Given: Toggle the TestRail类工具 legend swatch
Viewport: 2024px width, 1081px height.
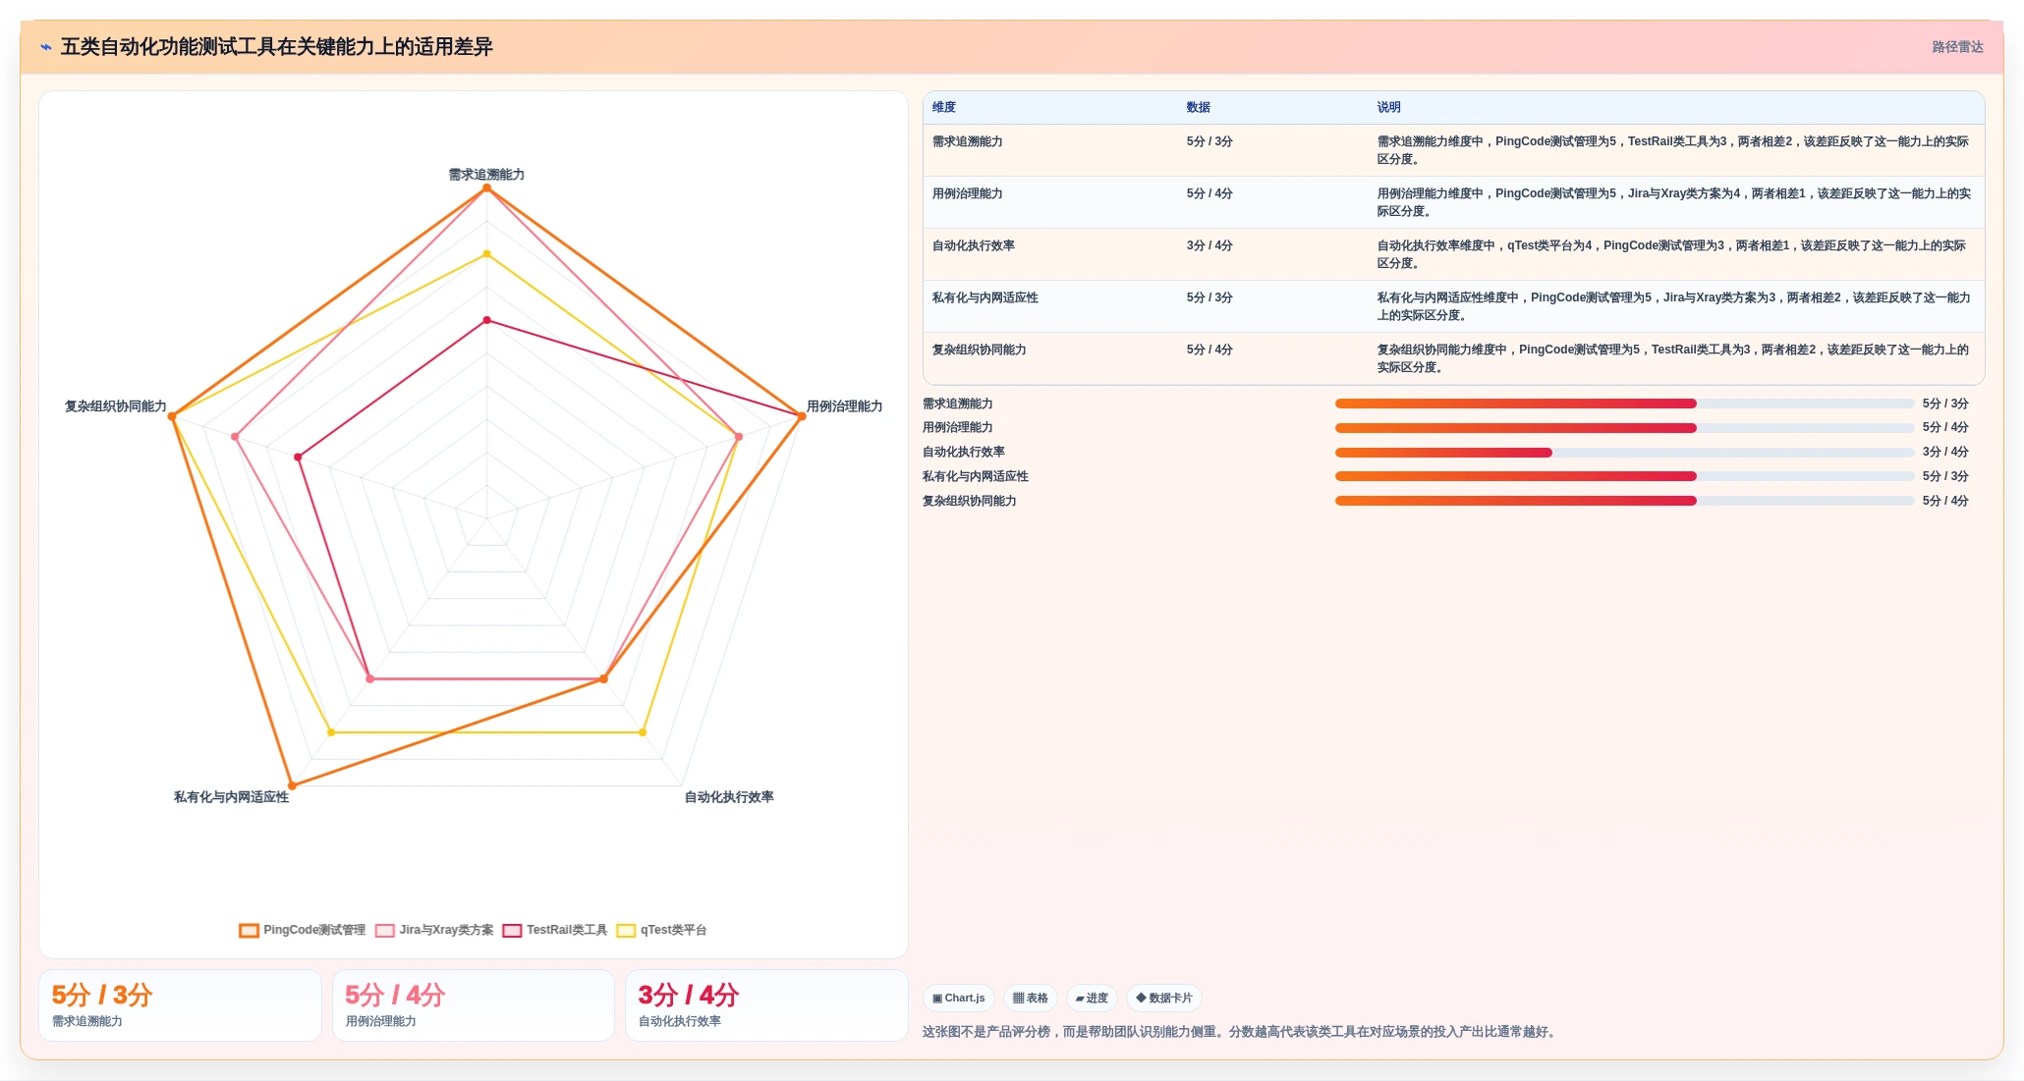Looking at the screenshot, I should point(512,931).
